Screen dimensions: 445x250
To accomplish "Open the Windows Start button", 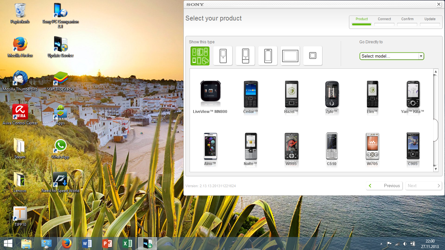I will (x=8, y=243).
